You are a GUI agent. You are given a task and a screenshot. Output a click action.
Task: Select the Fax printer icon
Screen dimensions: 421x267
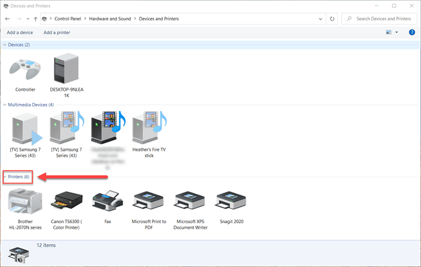[108, 201]
